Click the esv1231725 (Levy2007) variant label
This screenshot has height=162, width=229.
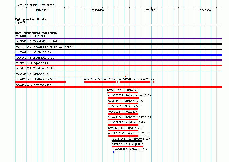(x=128, y=144)
